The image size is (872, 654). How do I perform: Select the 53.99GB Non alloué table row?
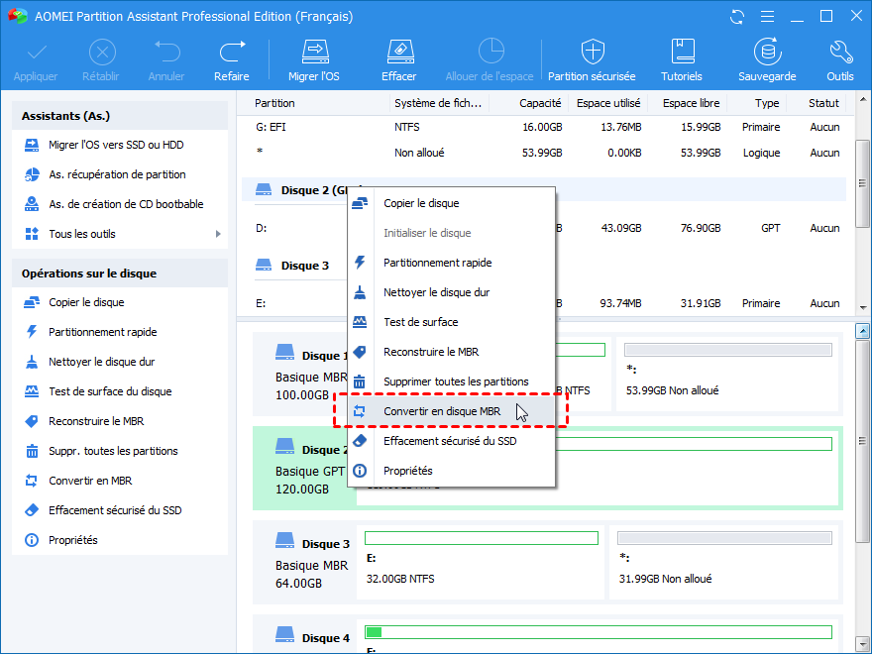point(544,153)
